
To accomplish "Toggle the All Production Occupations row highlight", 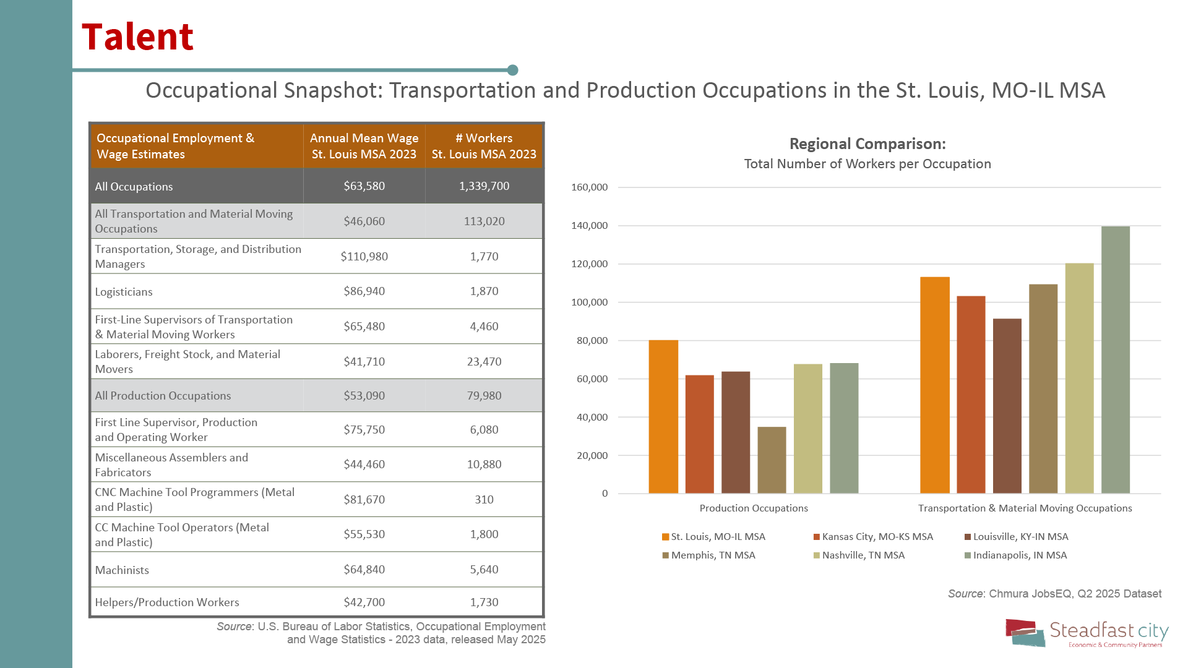I will (317, 395).
